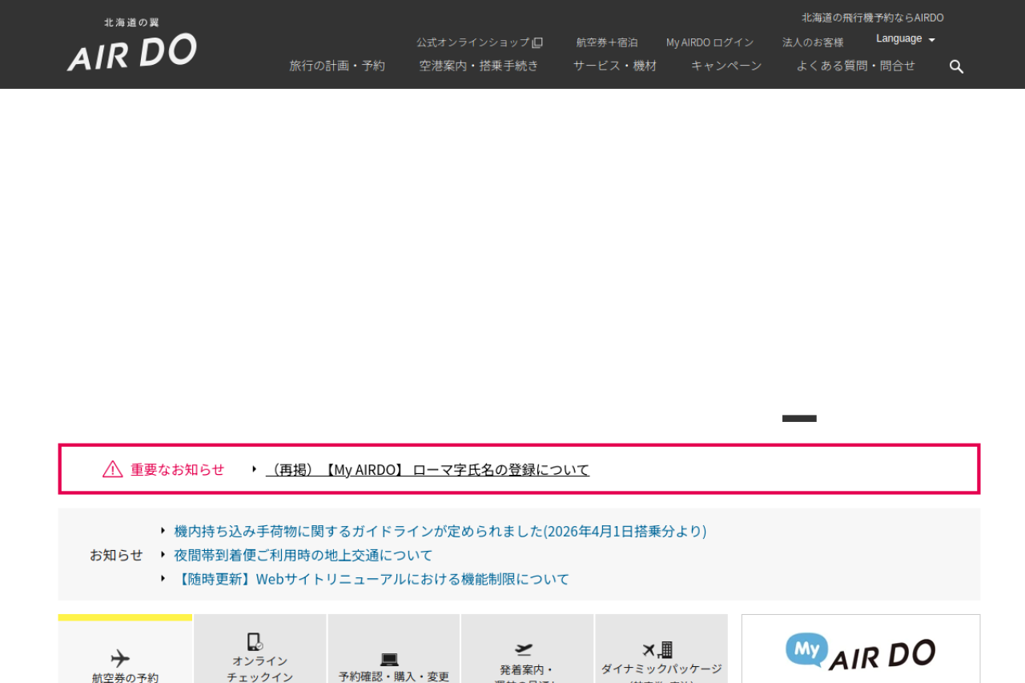Open the 空港案内・搭乗手続き menu
The height and width of the screenshot is (683, 1025).
[x=479, y=66]
